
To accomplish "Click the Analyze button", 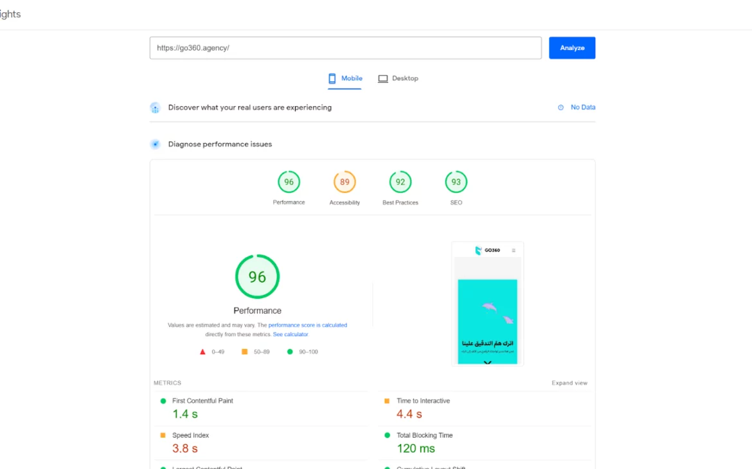I will click(x=571, y=48).
